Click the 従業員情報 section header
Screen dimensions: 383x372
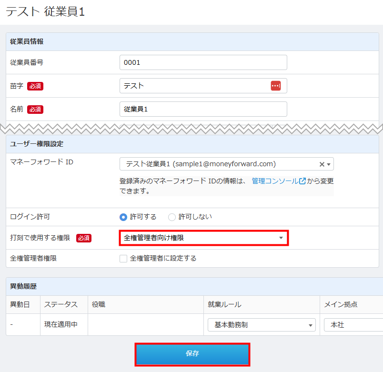pyautogui.click(x=27, y=41)
